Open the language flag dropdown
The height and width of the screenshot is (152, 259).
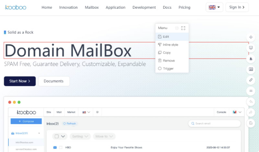214,7
